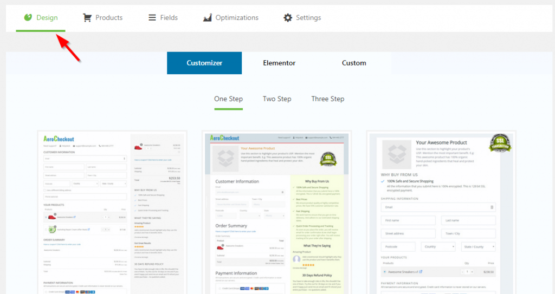This screenshot has height=294, width=555.
Task: Select the Two Step tab
Action: (277, 99)
